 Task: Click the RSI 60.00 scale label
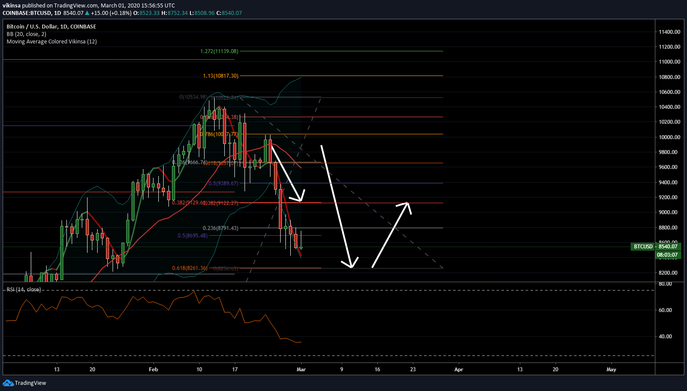[665, 310]
